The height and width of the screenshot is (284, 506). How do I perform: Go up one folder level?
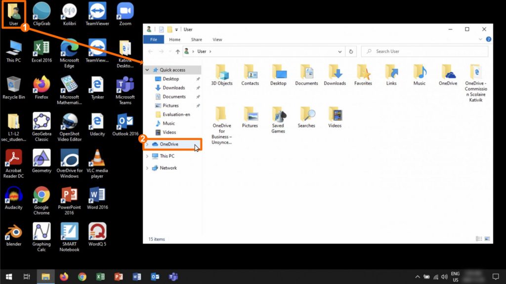(x=177, y=51)
